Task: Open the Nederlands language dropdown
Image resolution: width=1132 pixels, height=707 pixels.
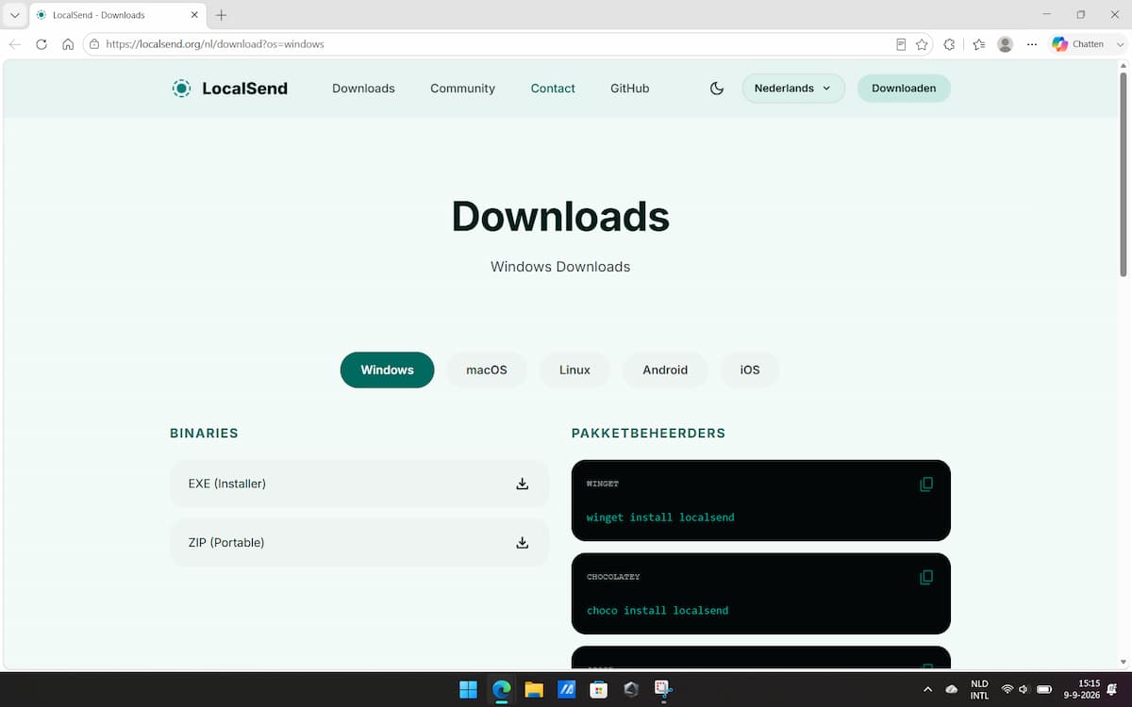Action: point(793,89)
